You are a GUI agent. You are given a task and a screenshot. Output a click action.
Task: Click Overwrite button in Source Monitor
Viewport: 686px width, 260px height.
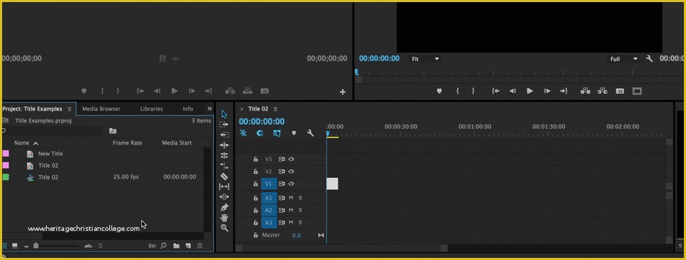click(248, 91)
